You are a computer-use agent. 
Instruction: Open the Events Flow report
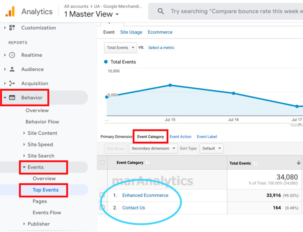[47, 213]
